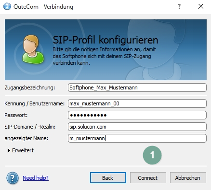Click the Passwort: label text

pyautogui.click(x=16, y=115)
